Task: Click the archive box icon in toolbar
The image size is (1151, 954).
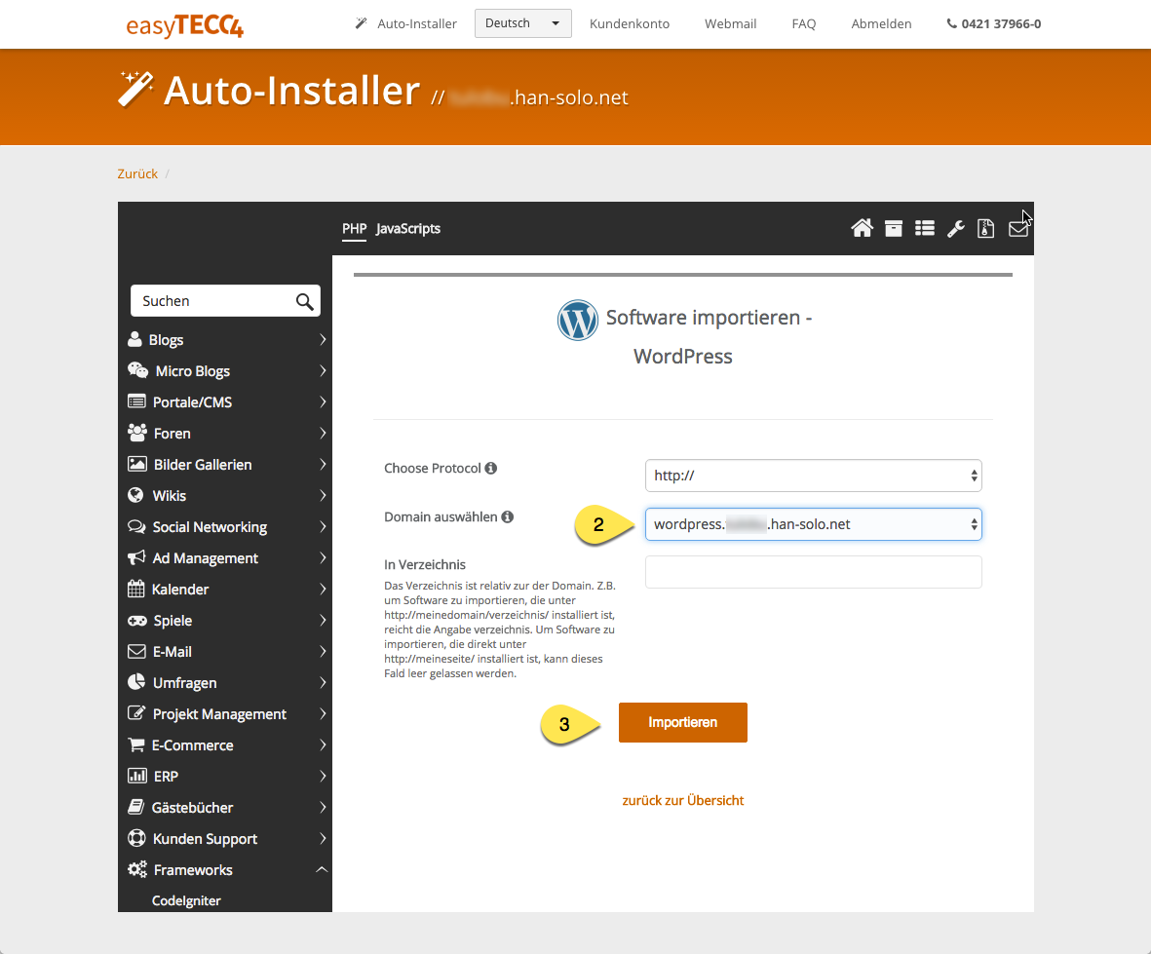Action: (894, 228)
